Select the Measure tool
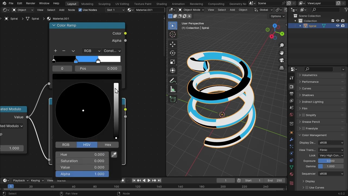 point(173,90)
